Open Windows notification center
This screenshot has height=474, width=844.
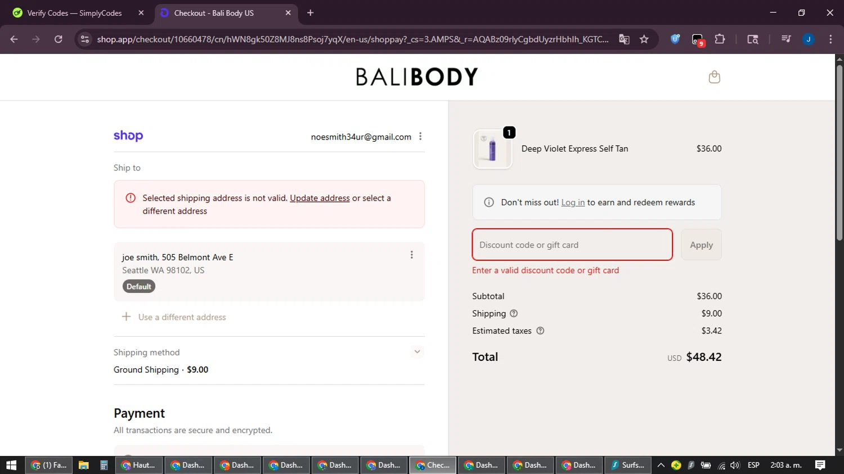pos(820,465)
